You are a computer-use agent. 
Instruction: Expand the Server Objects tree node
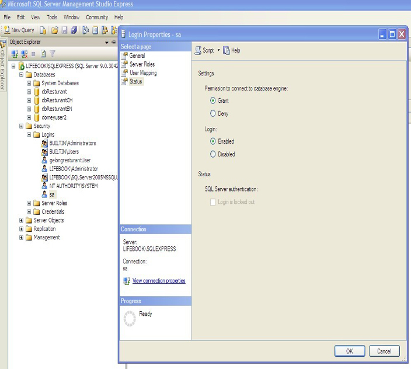click(22, 220)
